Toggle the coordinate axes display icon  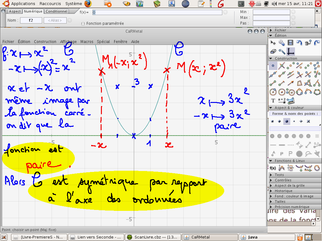(x=291, y=51)
